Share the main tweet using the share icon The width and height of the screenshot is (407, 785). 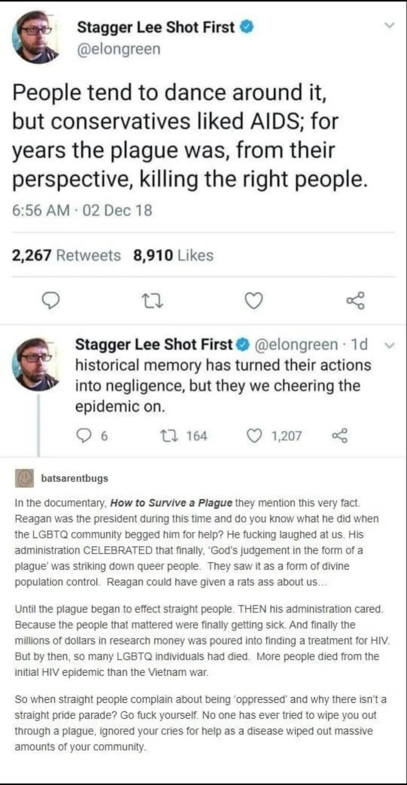pos(355,301)
